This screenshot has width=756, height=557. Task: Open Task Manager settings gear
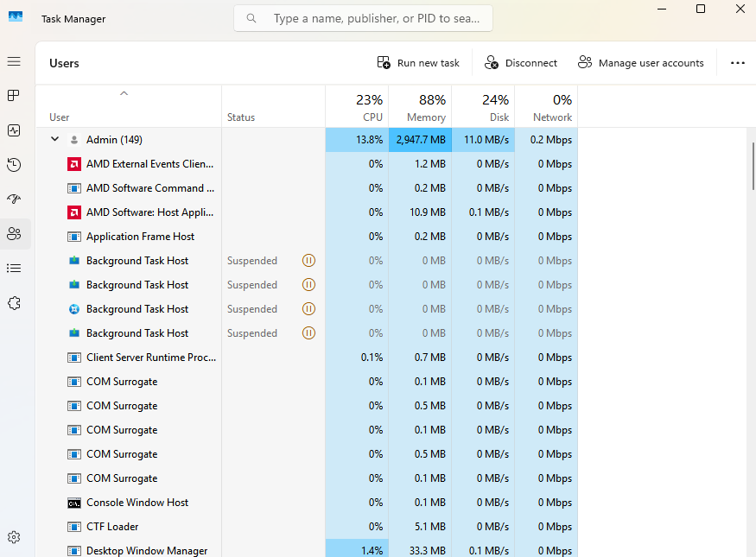[x=14, y=537]
